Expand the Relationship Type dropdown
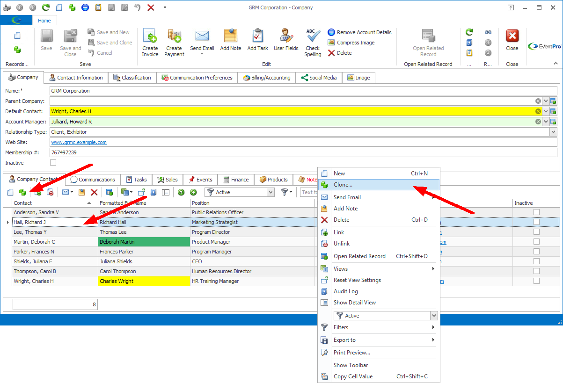The height and width of the screenshot is (383, 563). point(553,132)
